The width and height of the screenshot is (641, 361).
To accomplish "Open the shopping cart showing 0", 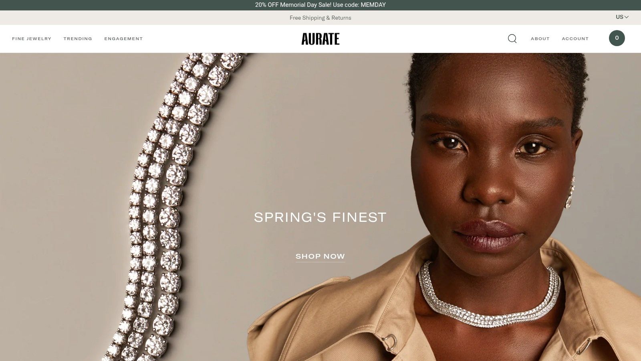I will click(x=617, y=38).
